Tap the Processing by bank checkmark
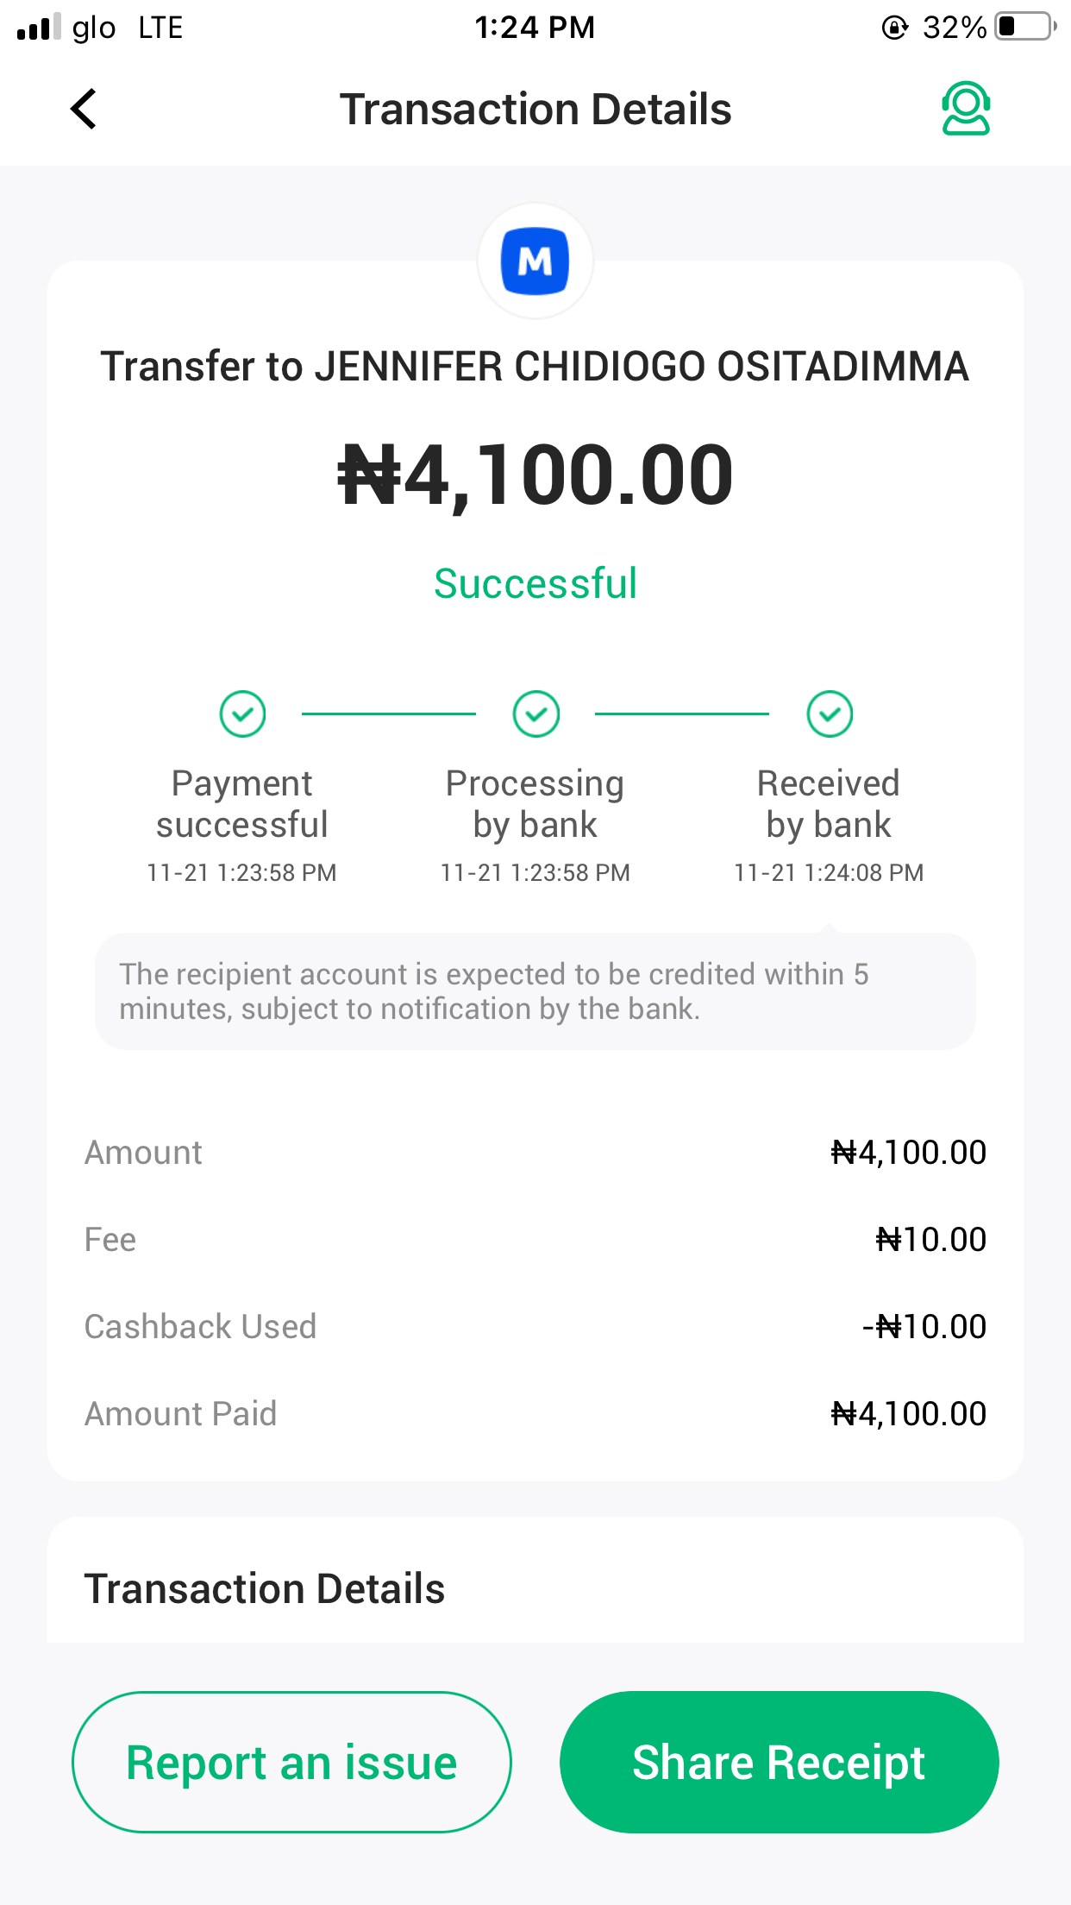Screen dimensions: 1071x1905 pyautogui.click(x=535, y=714)
